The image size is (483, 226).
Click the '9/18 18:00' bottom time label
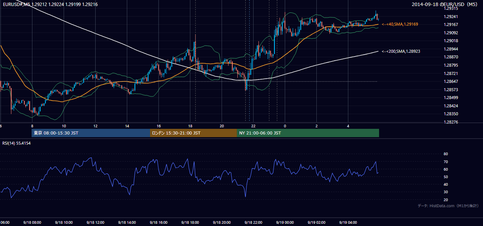[190, 222]
